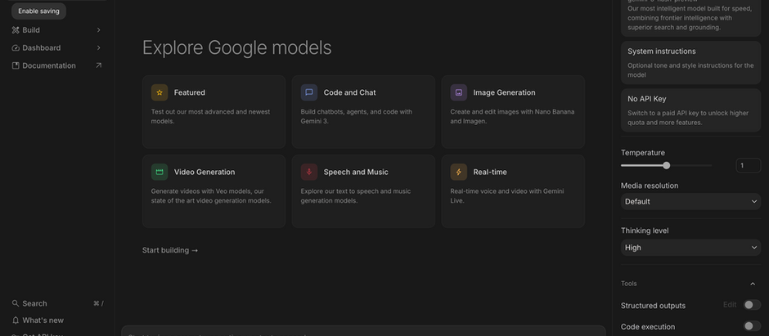
Task: Open the Featured models card title
Action: pos(189,92)
